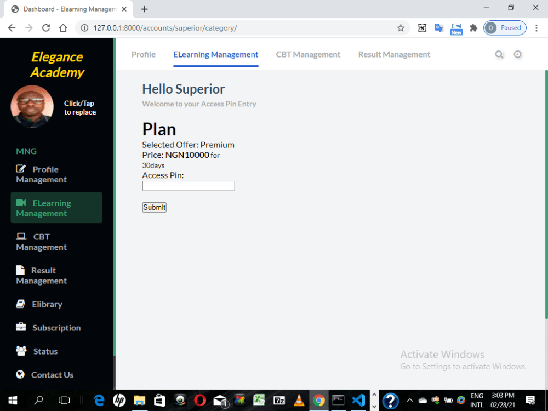Click the ENG INTL language indicator
Screen dimensions: 548x411
(477, 400)
